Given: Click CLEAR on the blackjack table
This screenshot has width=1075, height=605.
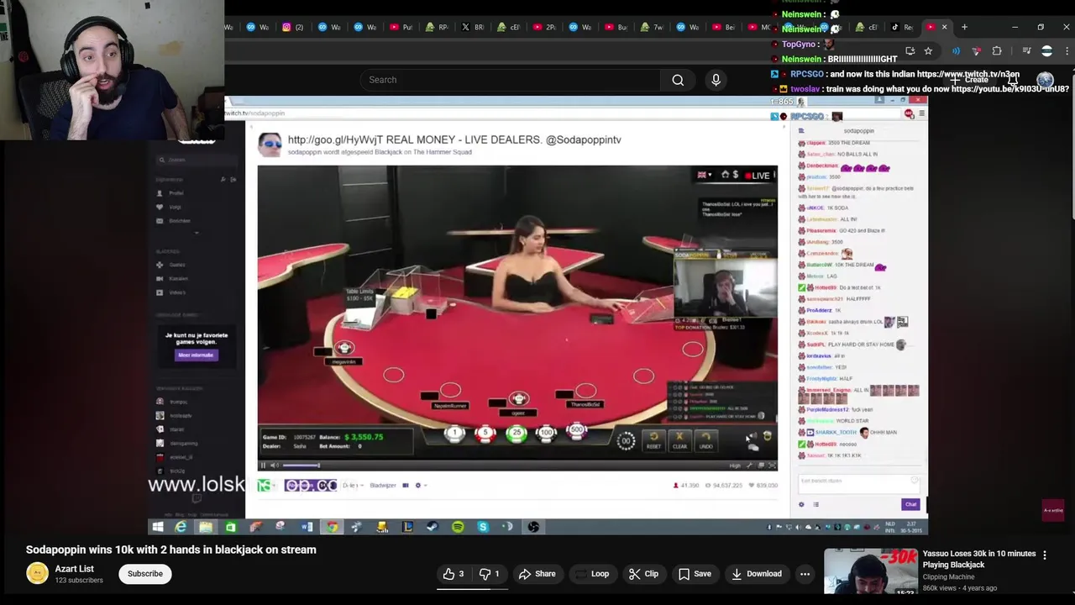Looking at the screenshot, I should click(679, 440).
